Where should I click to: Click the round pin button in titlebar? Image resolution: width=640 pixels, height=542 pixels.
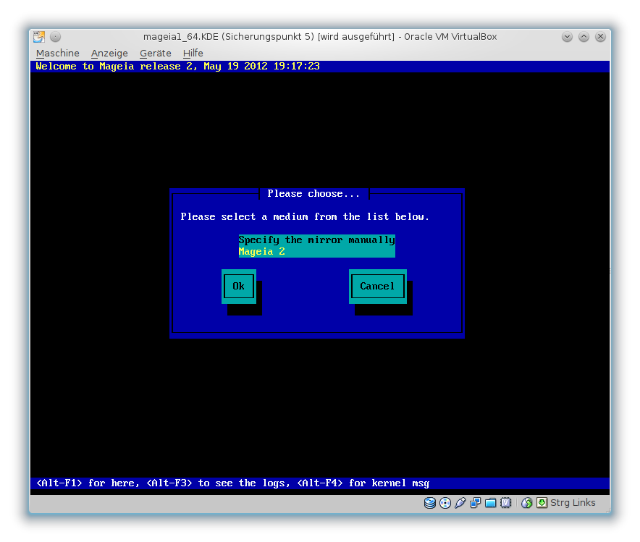point(56,37)
